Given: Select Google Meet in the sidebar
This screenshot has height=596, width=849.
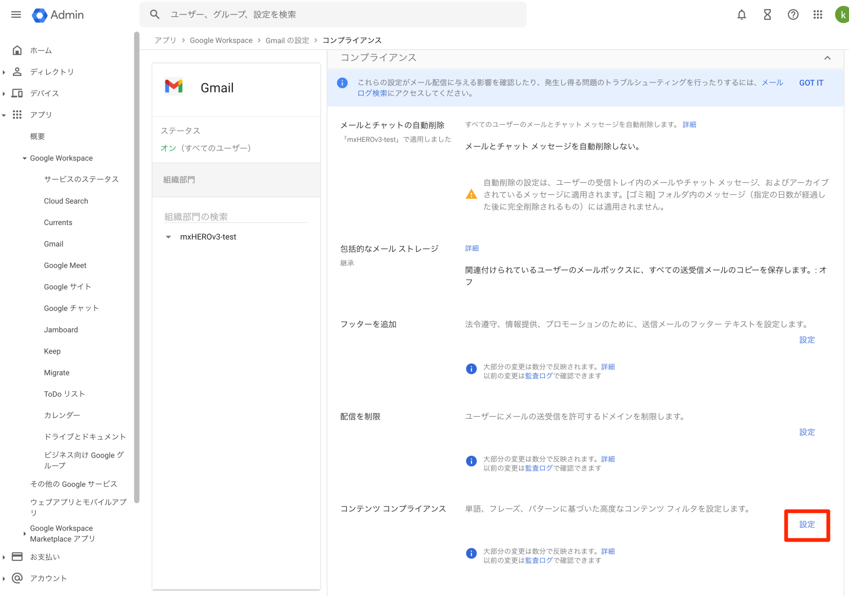Looking at the screenshot, I should point(65,265).
